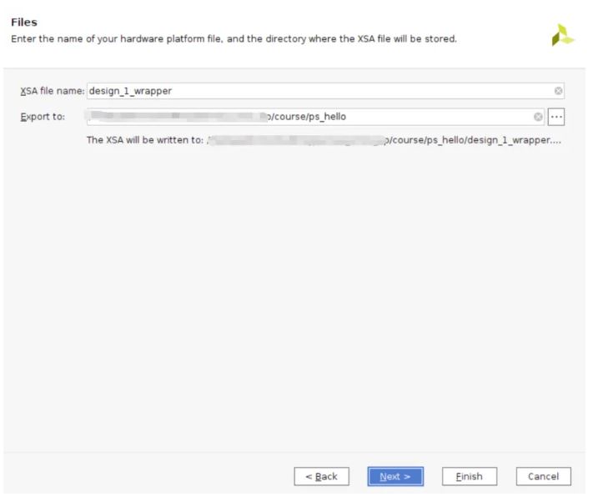The width and height of the screenshot is (598, 502).
Task: Proceed by clicking Next
Action: 395,476
